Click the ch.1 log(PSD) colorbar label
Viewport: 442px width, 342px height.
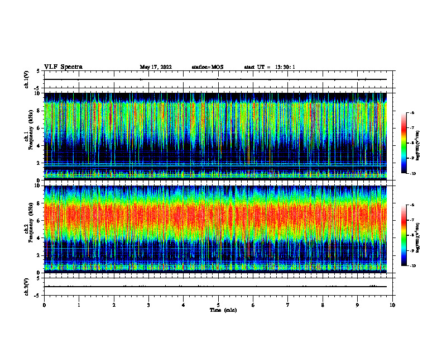click(418, 146)
